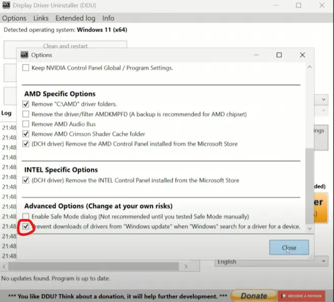Click the log horizontal scrollbar right arrow
The height and width of the screenshot is (302, 334).
tap(186, 266)
